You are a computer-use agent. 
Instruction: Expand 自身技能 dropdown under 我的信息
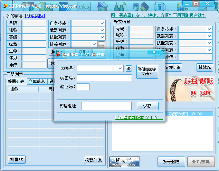(x=102, y=23)
